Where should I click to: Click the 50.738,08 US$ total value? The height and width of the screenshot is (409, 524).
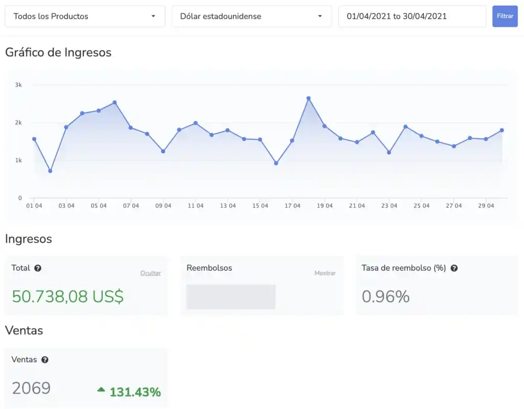(68, 296)
